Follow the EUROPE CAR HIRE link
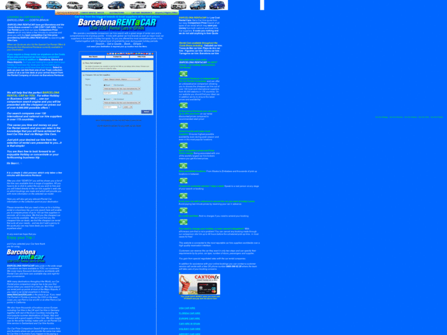Image resolution: width=447 pixels, height=335 pixels. point(189,318)
